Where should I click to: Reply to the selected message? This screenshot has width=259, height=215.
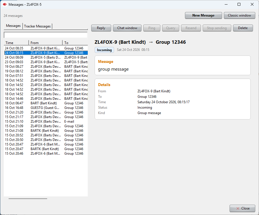(101, 28)
